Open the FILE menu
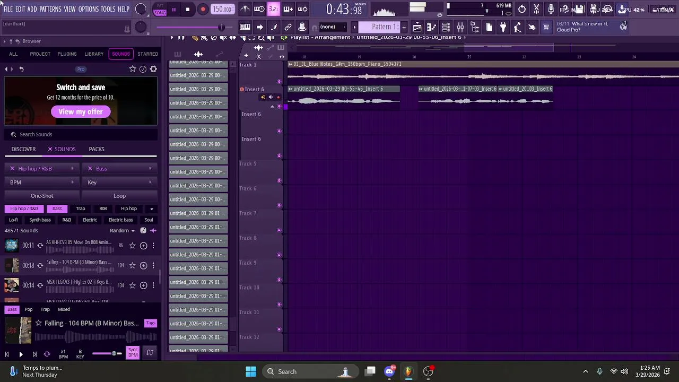679x382 pixels. tap(8, 10)
